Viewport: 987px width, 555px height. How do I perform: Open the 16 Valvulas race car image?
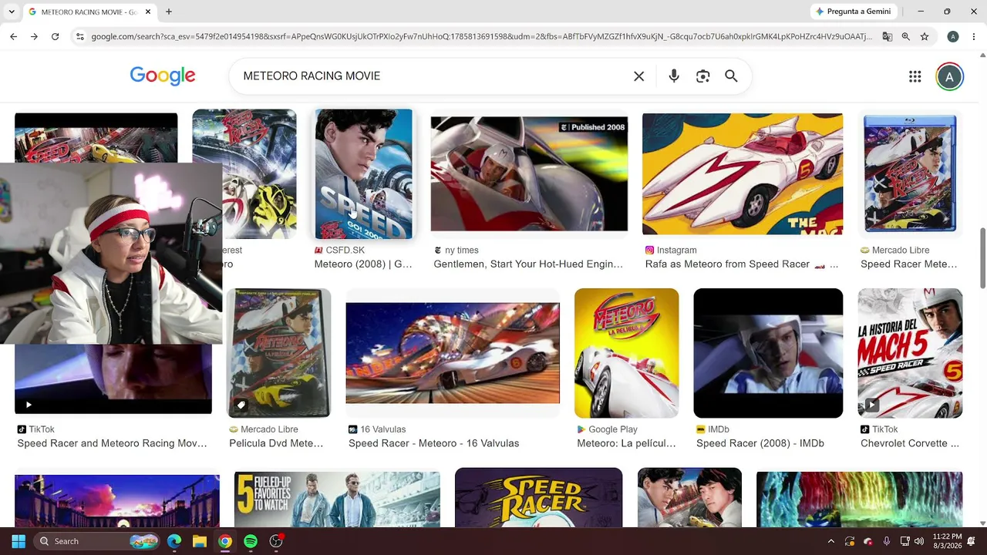tap(453, 353)
